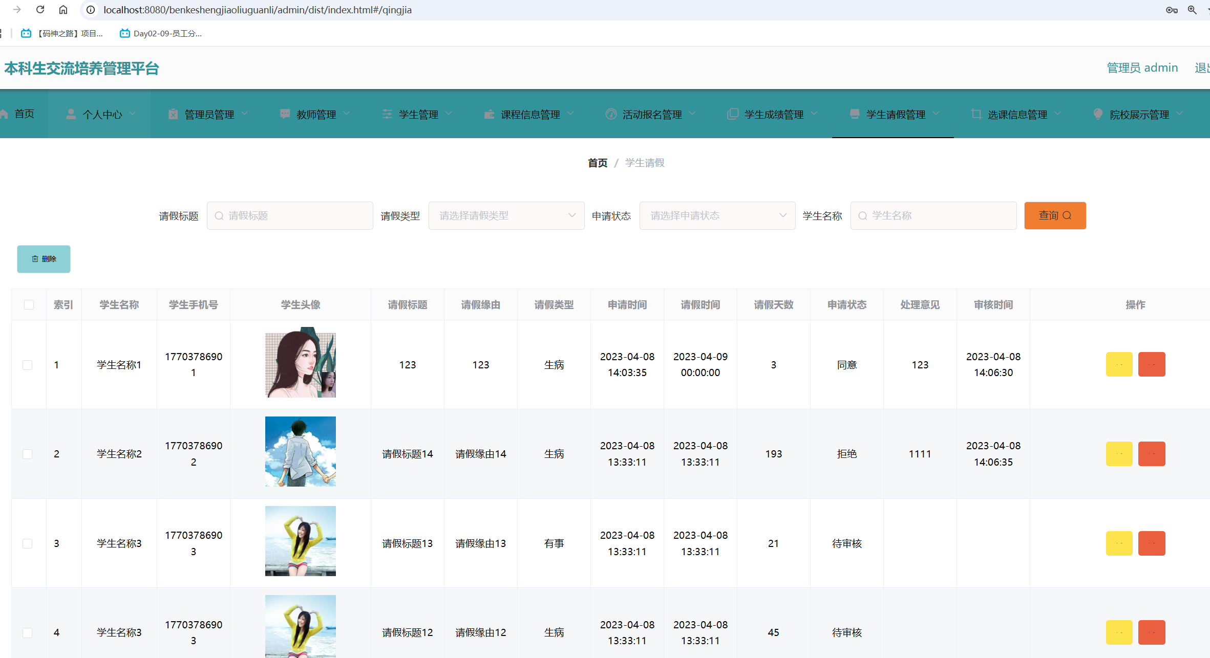Click the icon beside 管理员管理
Image resolution: width=1210 pixels, height=658 pixels.
173,114
